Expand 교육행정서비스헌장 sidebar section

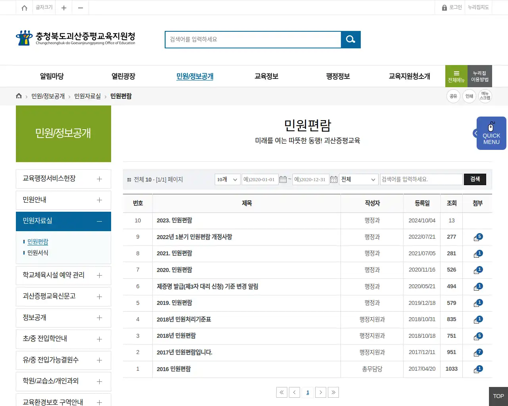pyautogui.click(x=63, y=179)
